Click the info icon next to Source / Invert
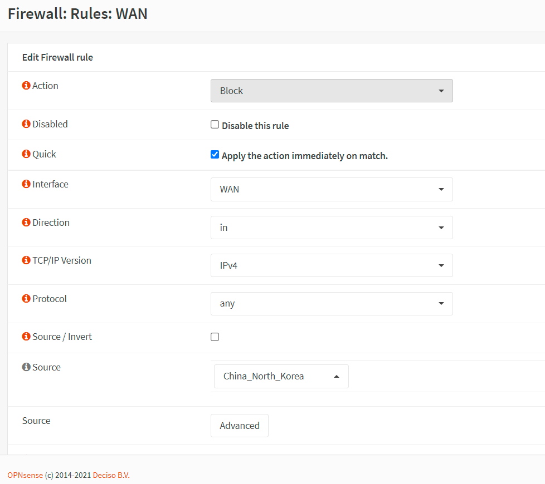545x484 pixels. tap(26, 337)
